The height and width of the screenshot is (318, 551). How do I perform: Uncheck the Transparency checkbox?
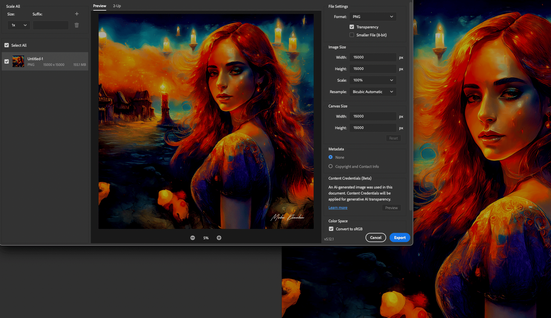pos(352,27)
